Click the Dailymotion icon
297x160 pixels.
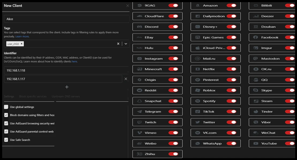(x=198, y=16)
